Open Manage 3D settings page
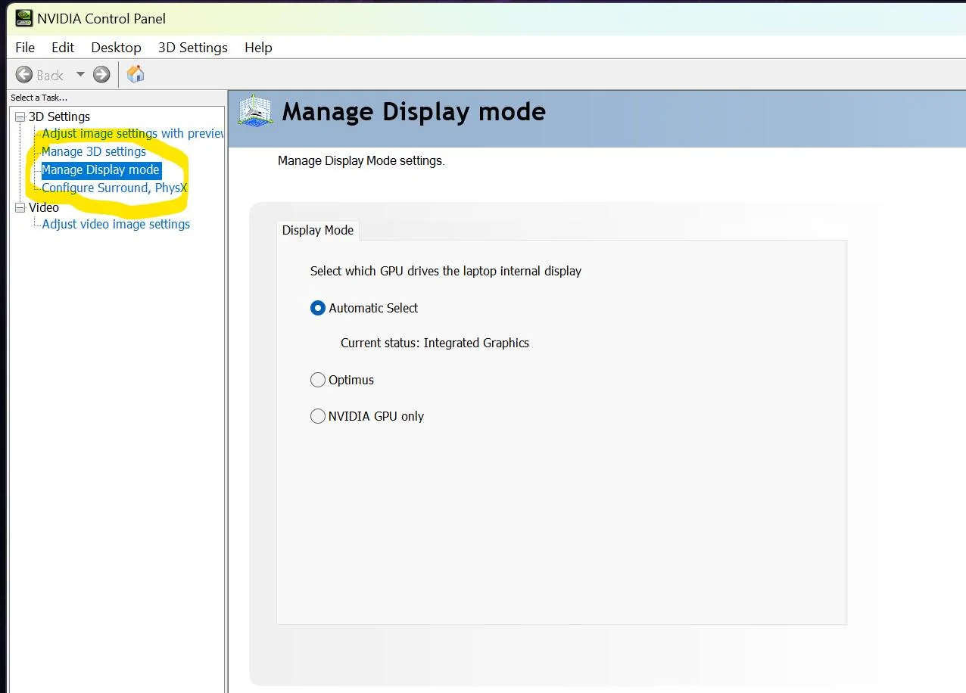This screenshot has width=966, height=693. point(94,152)
